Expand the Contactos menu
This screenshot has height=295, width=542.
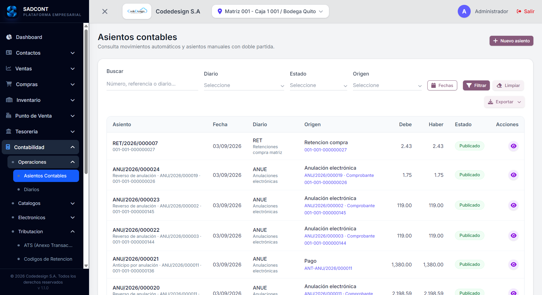(x=40, y=53)
